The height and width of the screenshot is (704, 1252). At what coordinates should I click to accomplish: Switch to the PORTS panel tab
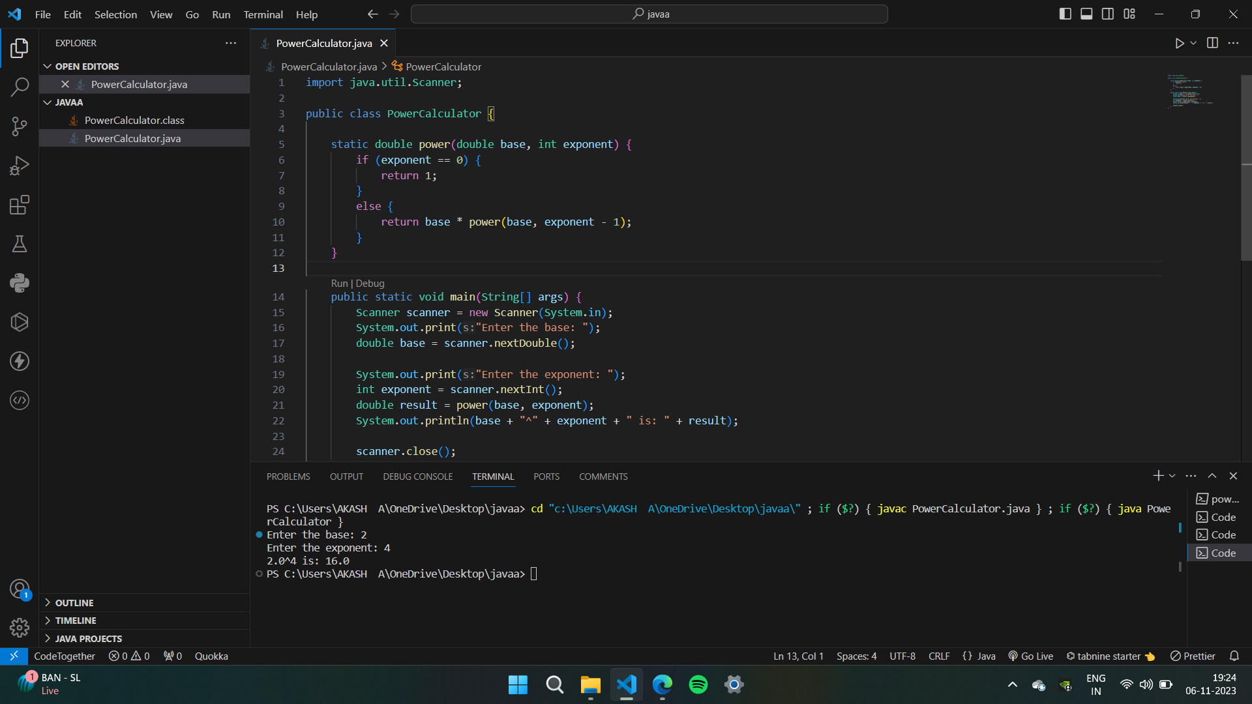(x=546, y=477)
